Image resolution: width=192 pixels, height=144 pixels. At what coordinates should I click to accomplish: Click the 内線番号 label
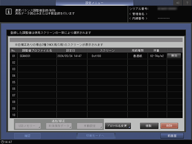[138, 19]
